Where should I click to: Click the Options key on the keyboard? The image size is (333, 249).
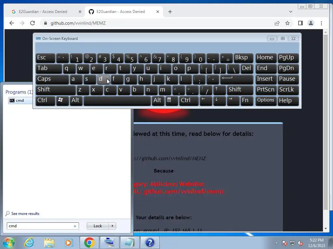[x=266, y=101]
